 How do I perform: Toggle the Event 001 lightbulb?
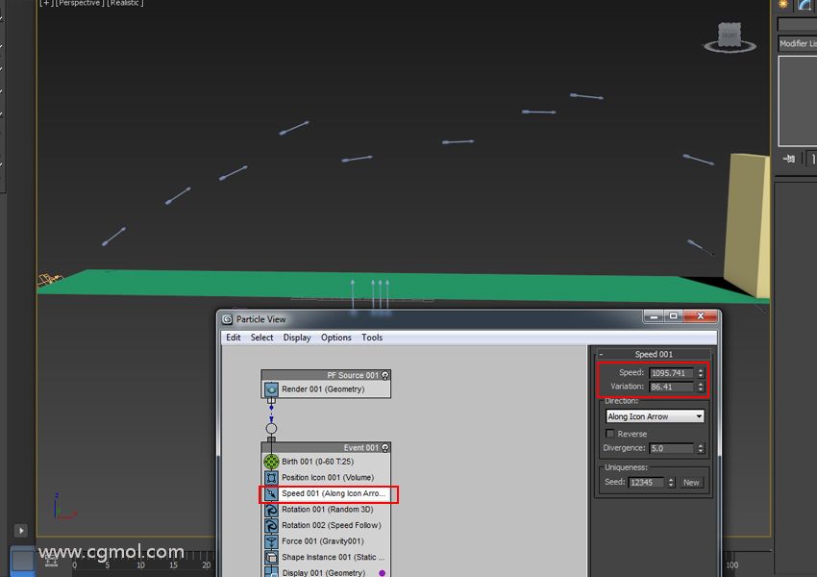tap(385, 448)
